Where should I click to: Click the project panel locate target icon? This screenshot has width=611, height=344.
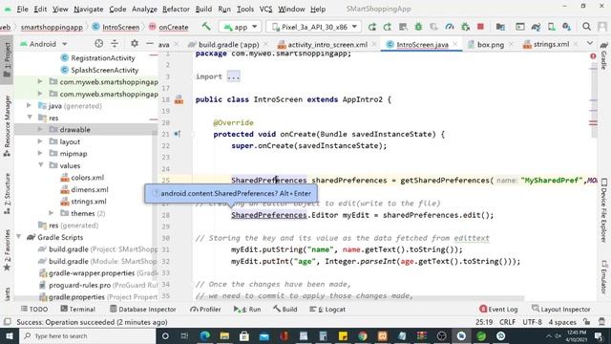98,44
